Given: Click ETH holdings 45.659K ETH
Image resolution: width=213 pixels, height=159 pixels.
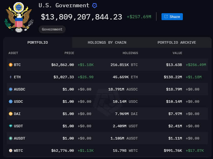Looking at the screenshot, I should pos(125,77).
